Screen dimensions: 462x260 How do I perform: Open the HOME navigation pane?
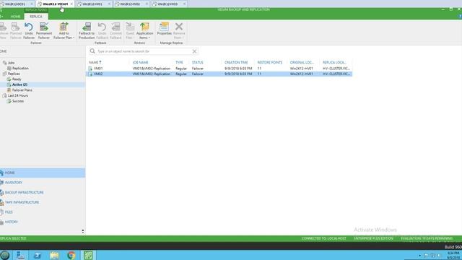pos(43,173)
